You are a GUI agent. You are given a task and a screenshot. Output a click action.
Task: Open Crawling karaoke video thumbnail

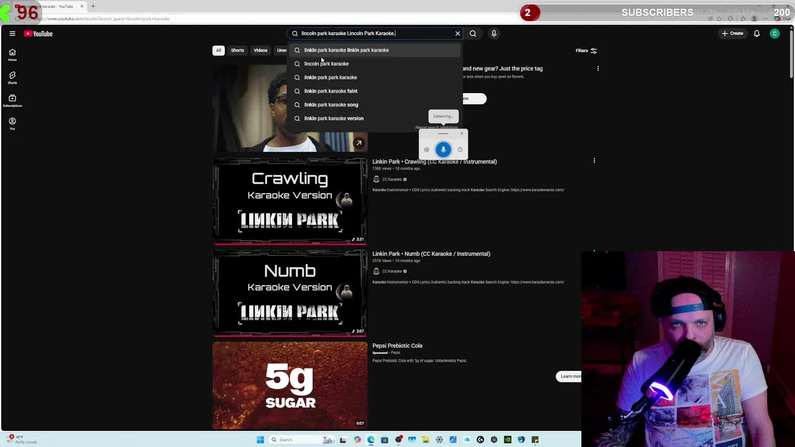coord(290,201)
